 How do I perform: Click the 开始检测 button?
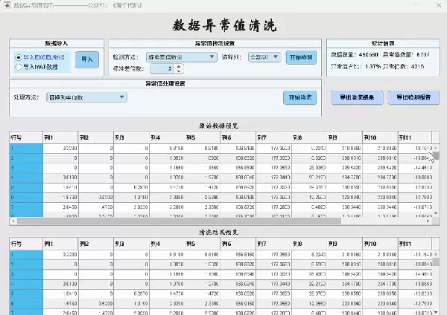click(x=300, y=56)
